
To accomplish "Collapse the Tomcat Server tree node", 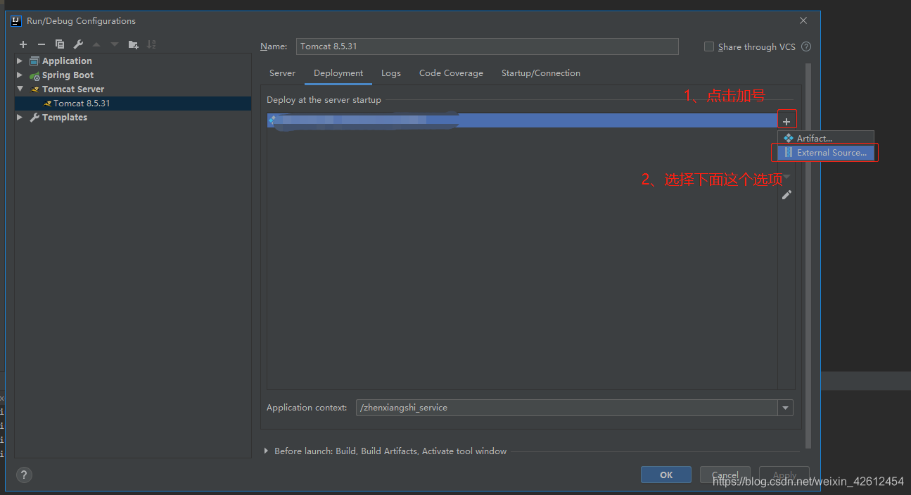I will click(20, 89).
